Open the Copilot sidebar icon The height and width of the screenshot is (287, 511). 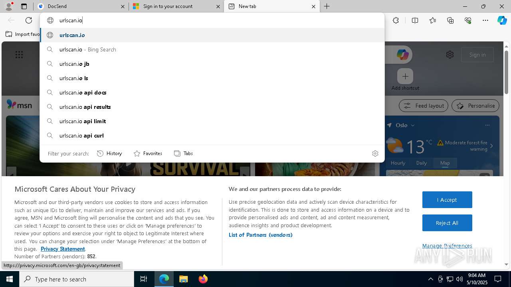point(502,20)
